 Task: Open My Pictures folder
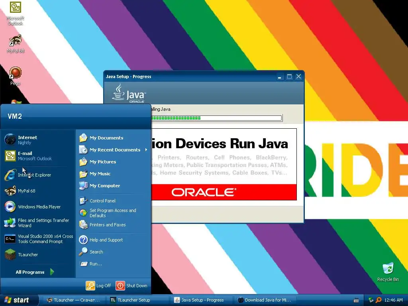tap(114, 162)
